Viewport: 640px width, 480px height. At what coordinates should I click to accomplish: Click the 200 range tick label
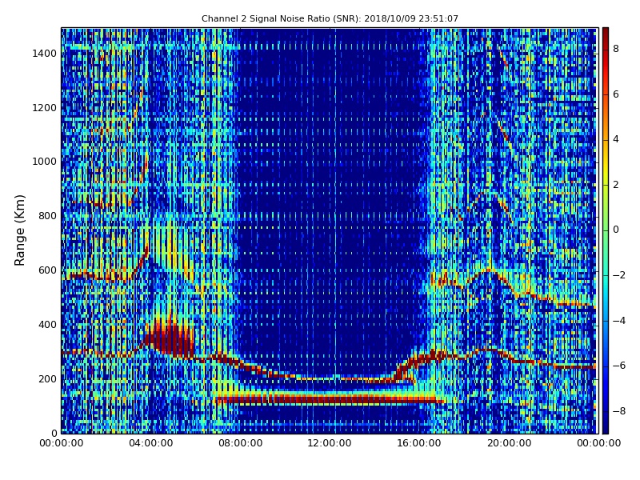[47, 378]
